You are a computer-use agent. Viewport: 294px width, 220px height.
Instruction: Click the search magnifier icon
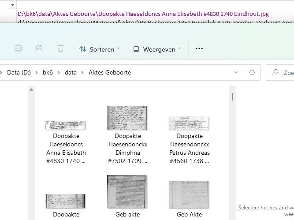click(x=275, y=72)
